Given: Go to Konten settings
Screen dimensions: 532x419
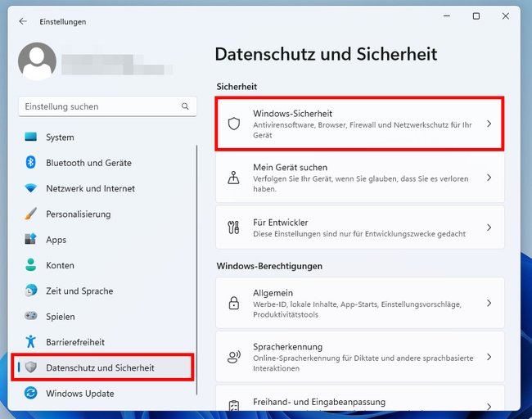Looking at the screenshot, I should (x=103, y=265).
